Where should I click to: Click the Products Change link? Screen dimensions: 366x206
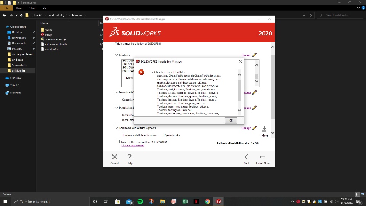tap(246, 55)
